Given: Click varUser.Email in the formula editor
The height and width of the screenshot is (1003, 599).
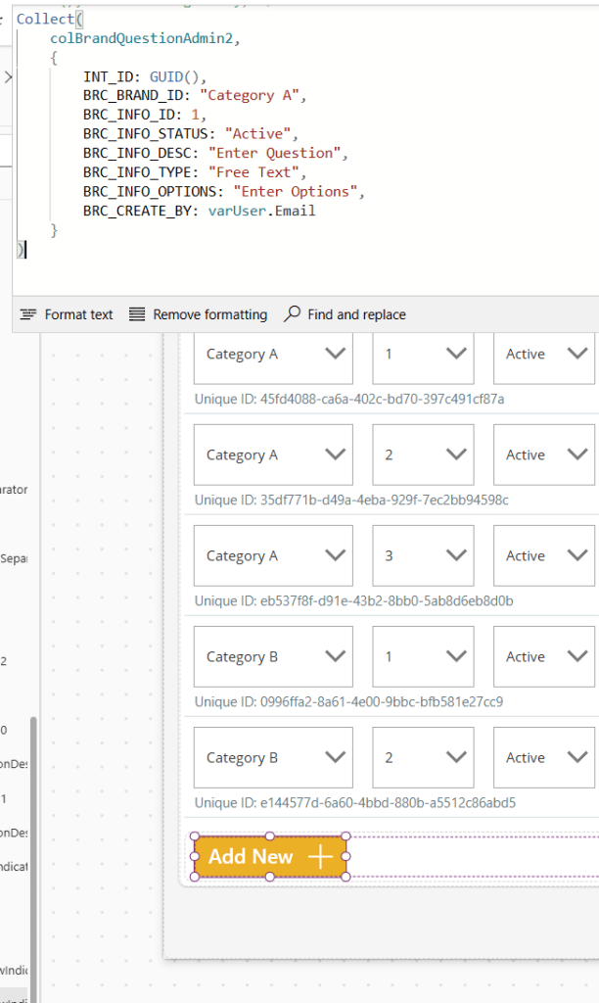Looking at the screenshot, I should [261, 211].
